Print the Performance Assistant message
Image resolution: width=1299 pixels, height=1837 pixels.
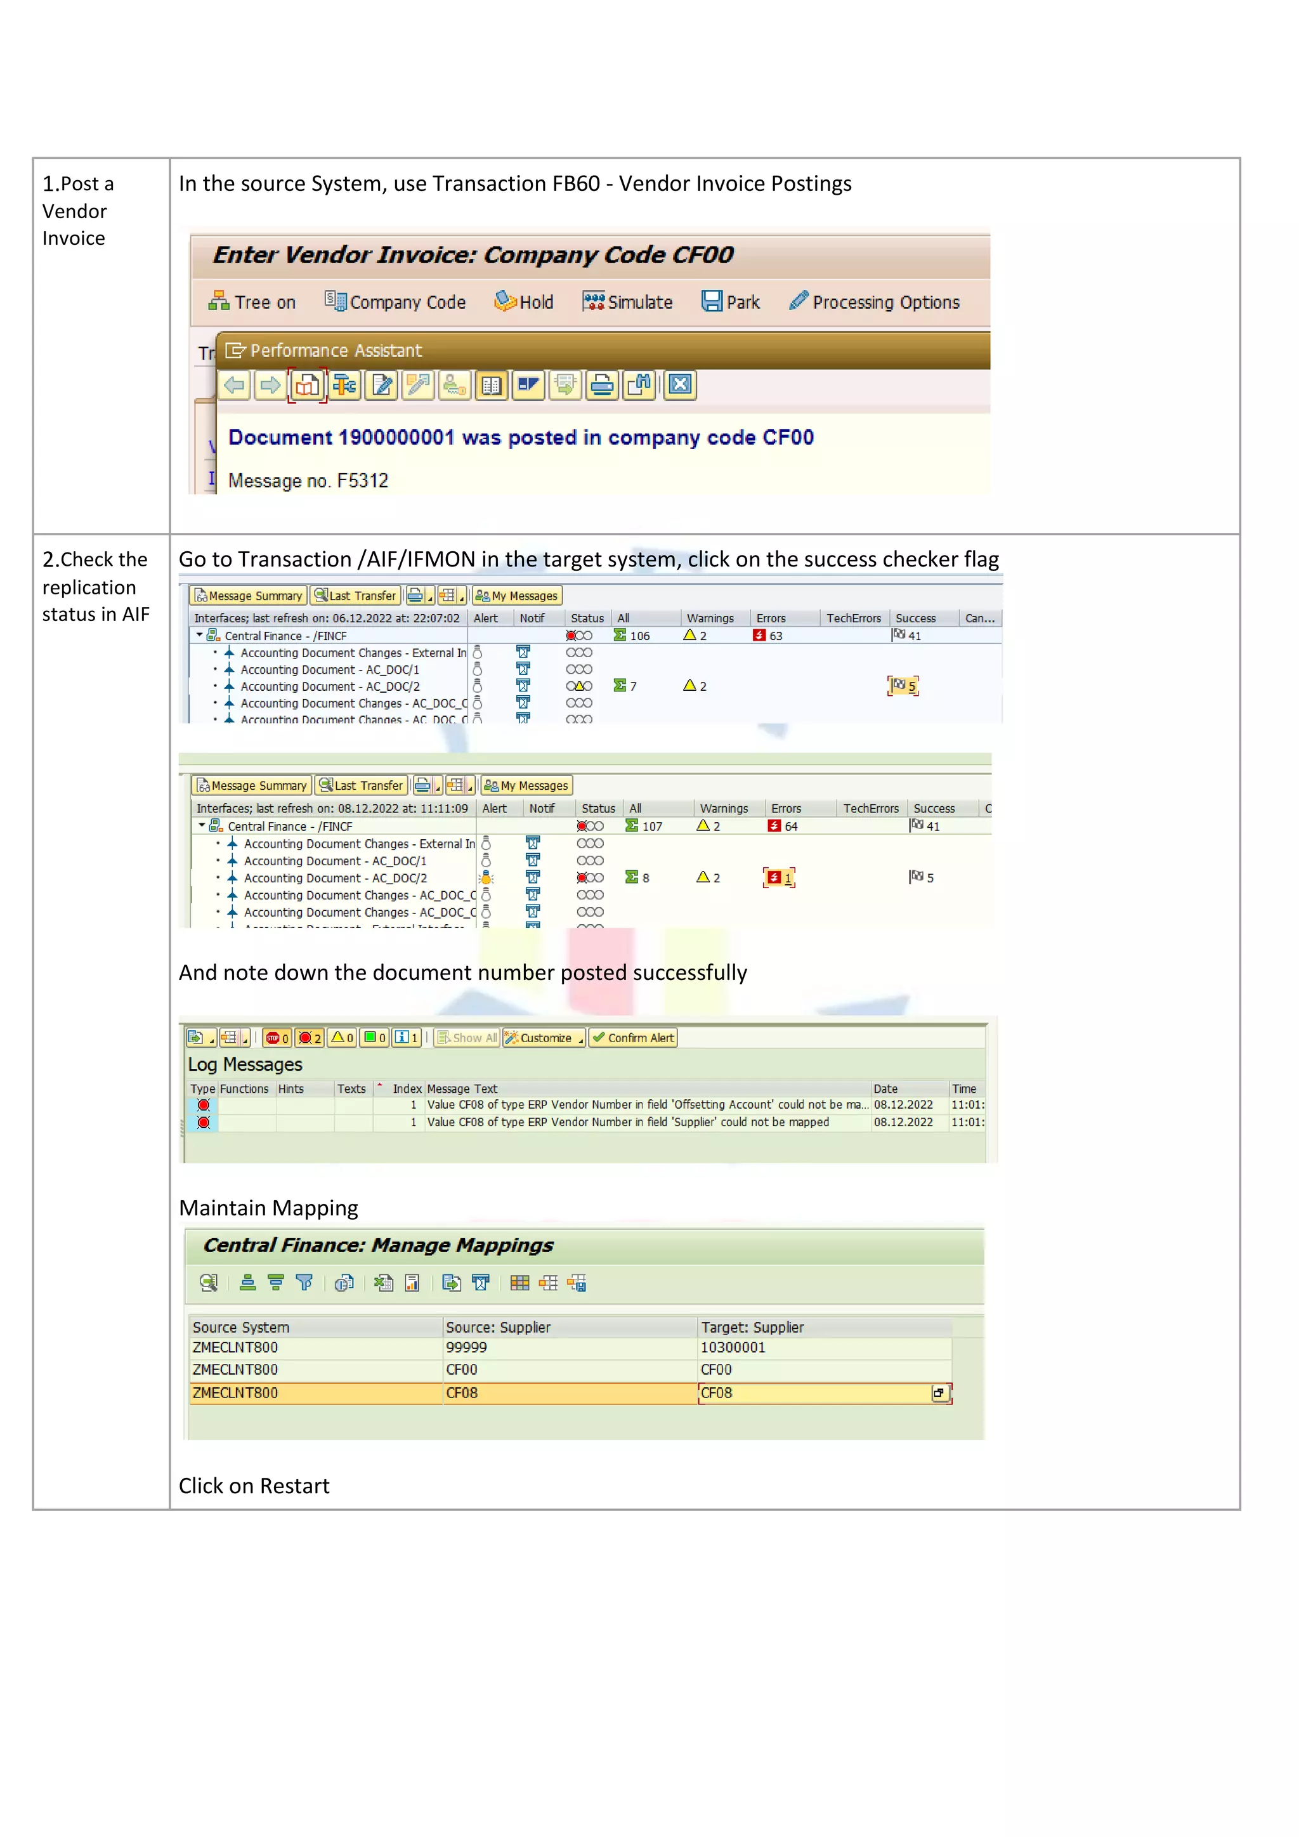(603, 386)
